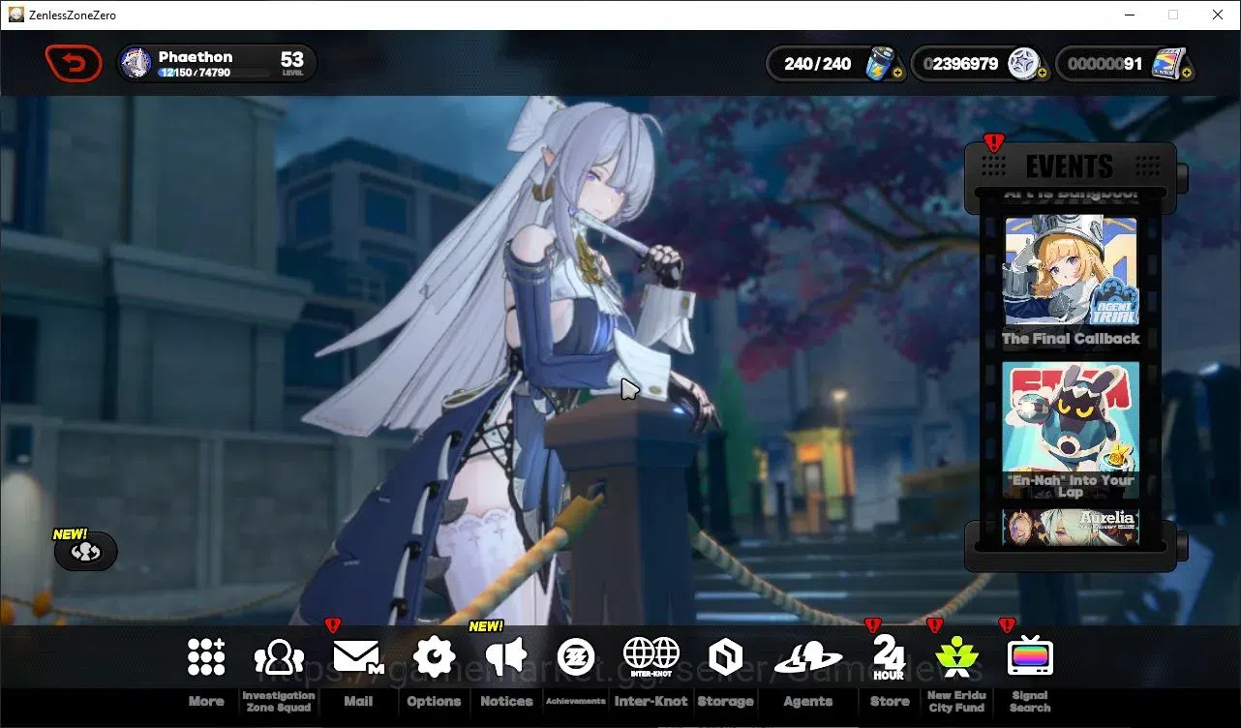Open the Notices megaphone icon
The width and height of the screenshot is (1241, 728).
pyautogui.click(x=506, y=657)
